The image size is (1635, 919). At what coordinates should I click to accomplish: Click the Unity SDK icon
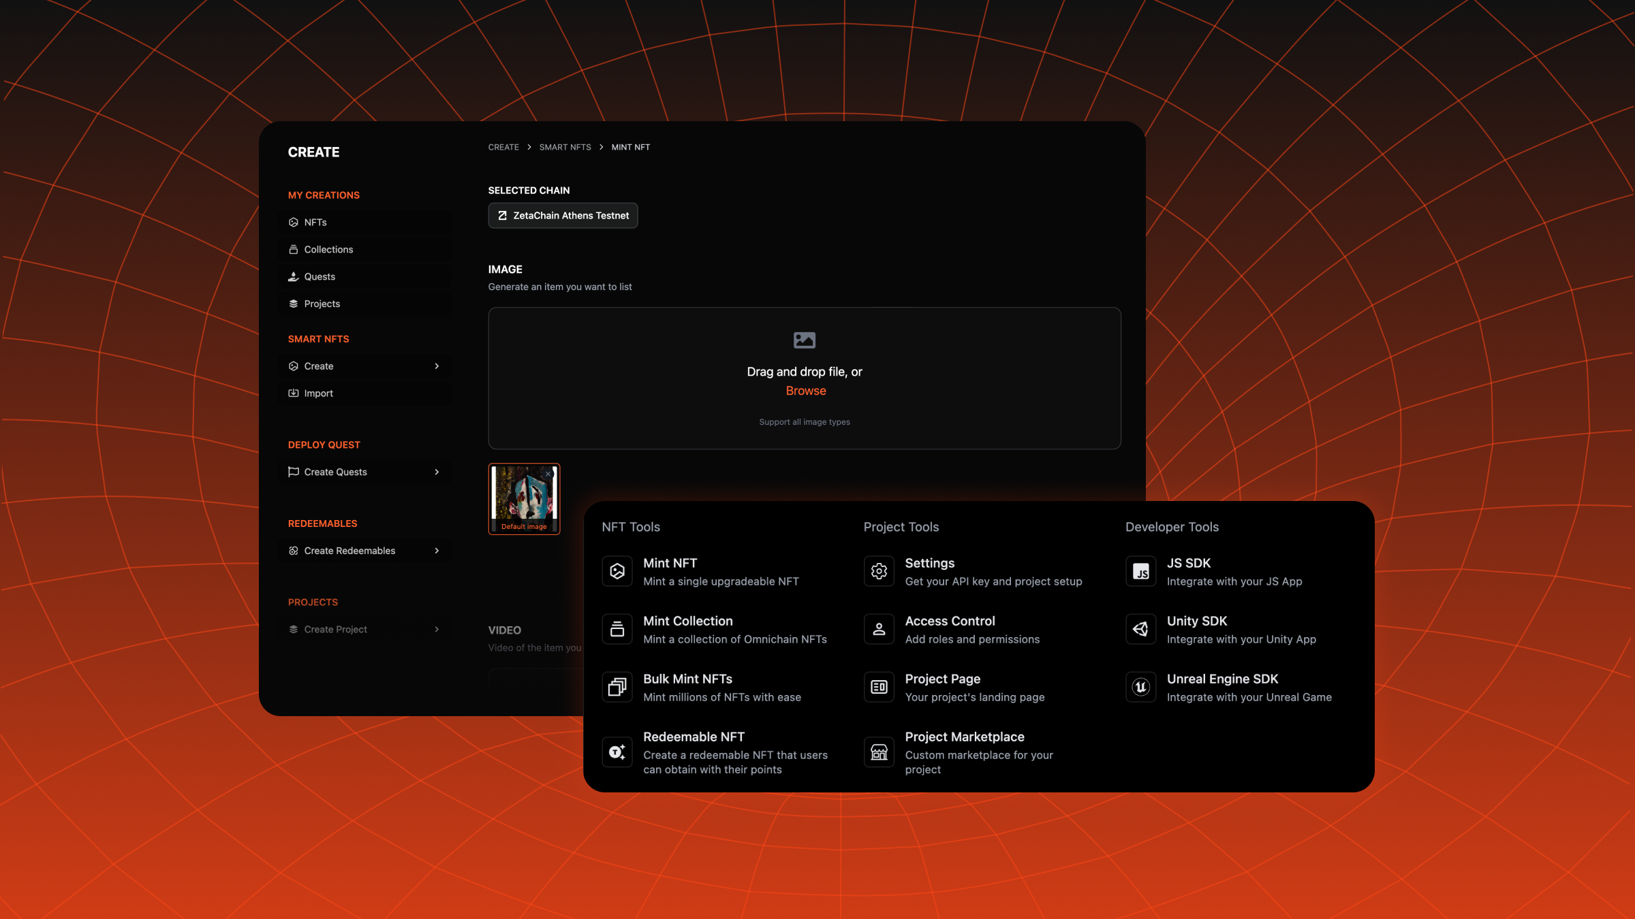pos(1141,629)
